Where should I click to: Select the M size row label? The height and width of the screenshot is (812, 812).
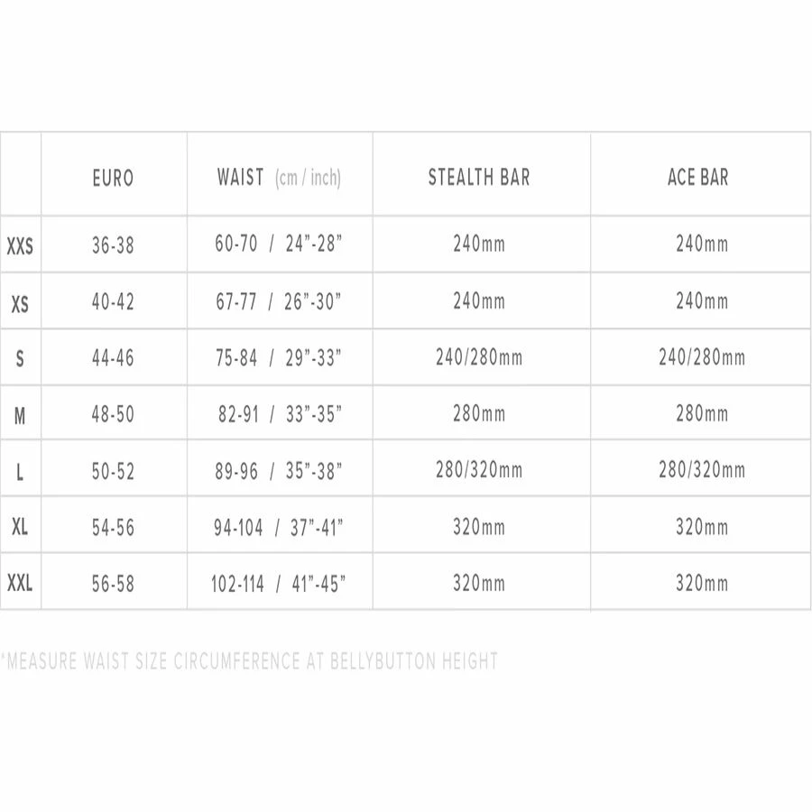[x=20, y=416]
